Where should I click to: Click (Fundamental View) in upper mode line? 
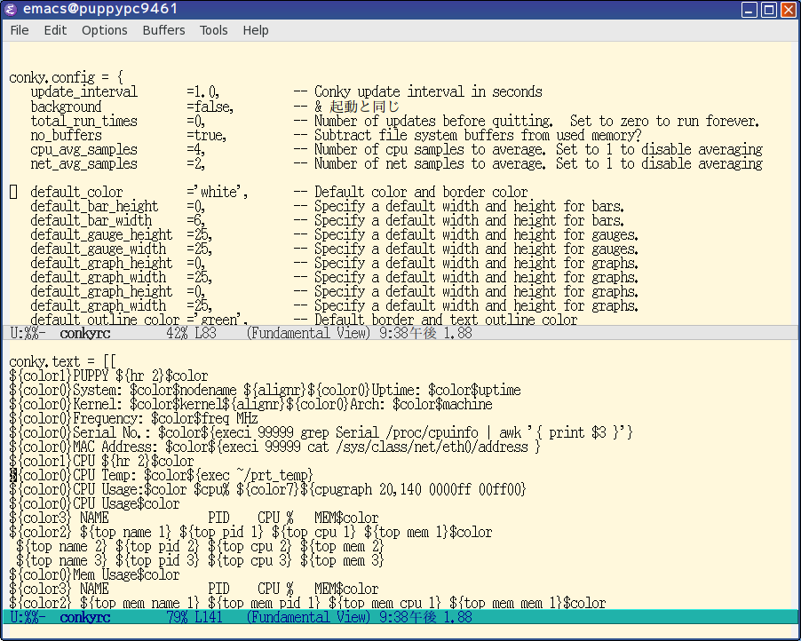pyautogui.click(x=308, y=334)
